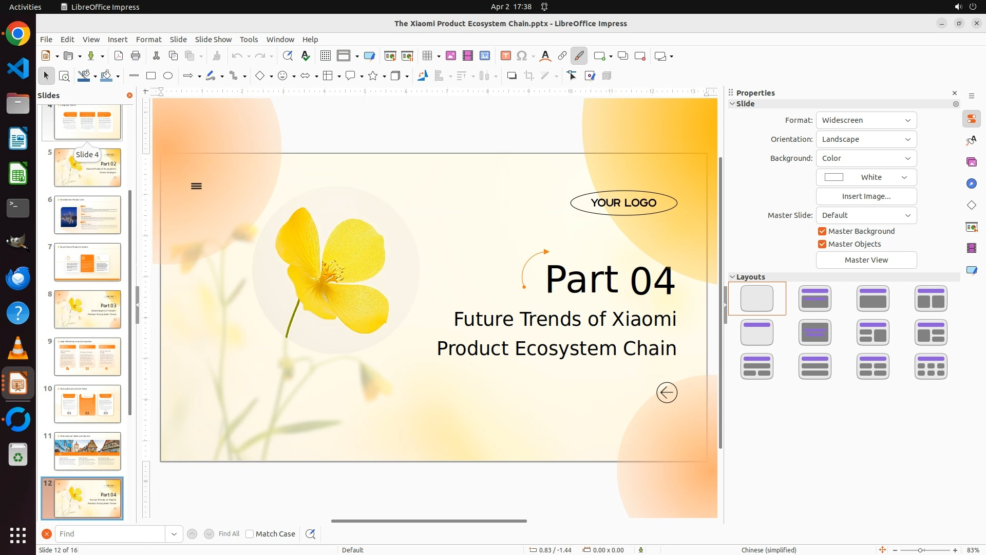Click the Master View button

click(866, 260)
